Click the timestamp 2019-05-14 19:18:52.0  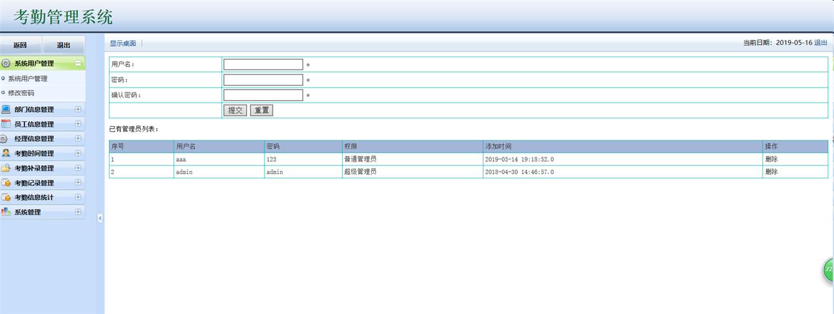tap(519, 159)
